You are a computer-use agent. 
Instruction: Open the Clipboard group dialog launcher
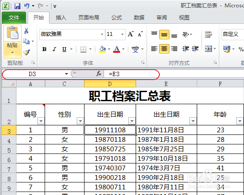33,63
